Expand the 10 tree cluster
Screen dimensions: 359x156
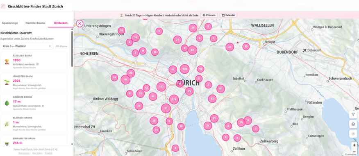[200, 69]
